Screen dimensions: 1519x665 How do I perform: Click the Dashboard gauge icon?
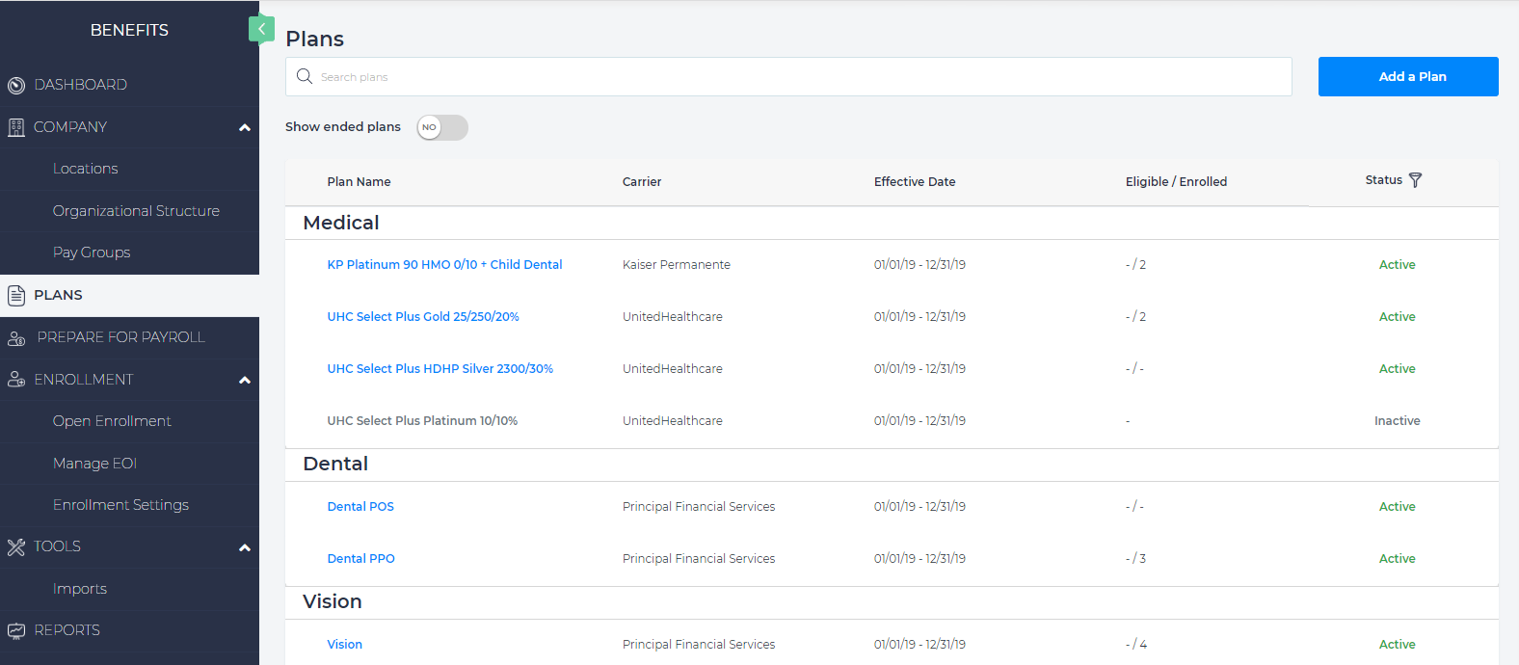[16, 85]
